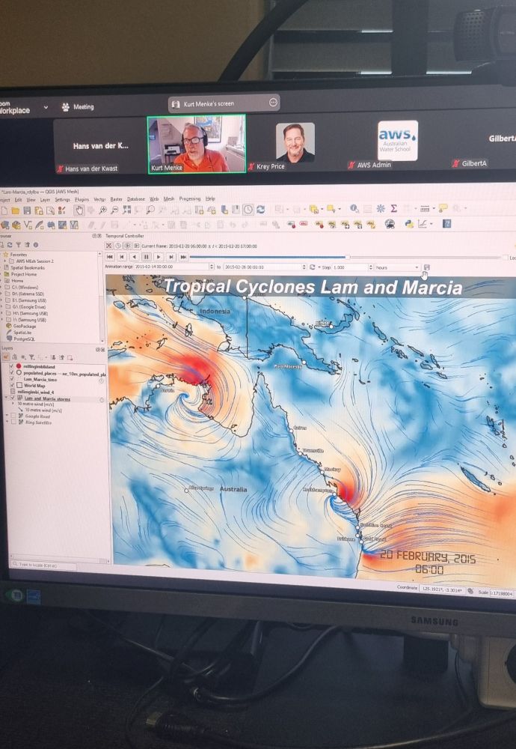Skip animation to the end
Viewport: 516px width, 749px height.
pos(183,257)
